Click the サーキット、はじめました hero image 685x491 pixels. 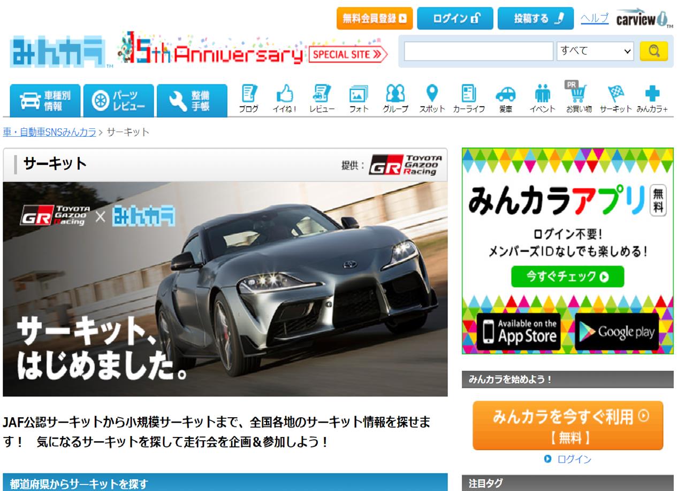point(225,289)
